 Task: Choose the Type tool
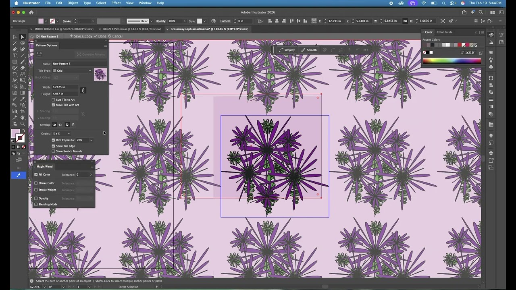click(x=15, y=55)
